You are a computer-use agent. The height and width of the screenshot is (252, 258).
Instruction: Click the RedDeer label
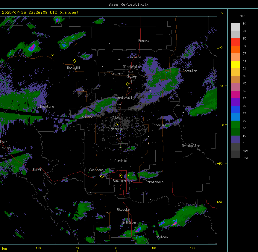click(132, 76)
